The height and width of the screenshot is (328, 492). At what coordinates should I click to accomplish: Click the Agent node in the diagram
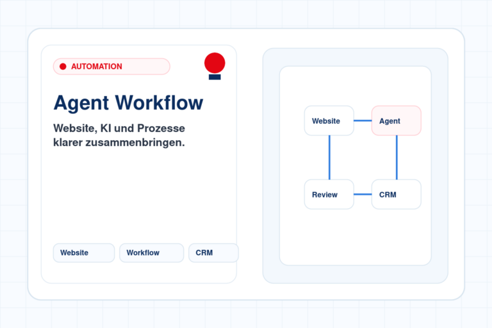pos(397,121)
